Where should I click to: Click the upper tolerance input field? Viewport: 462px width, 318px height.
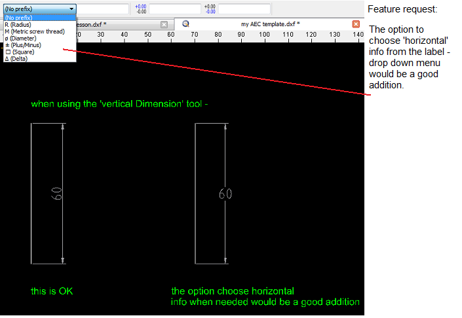coord(175,9)
